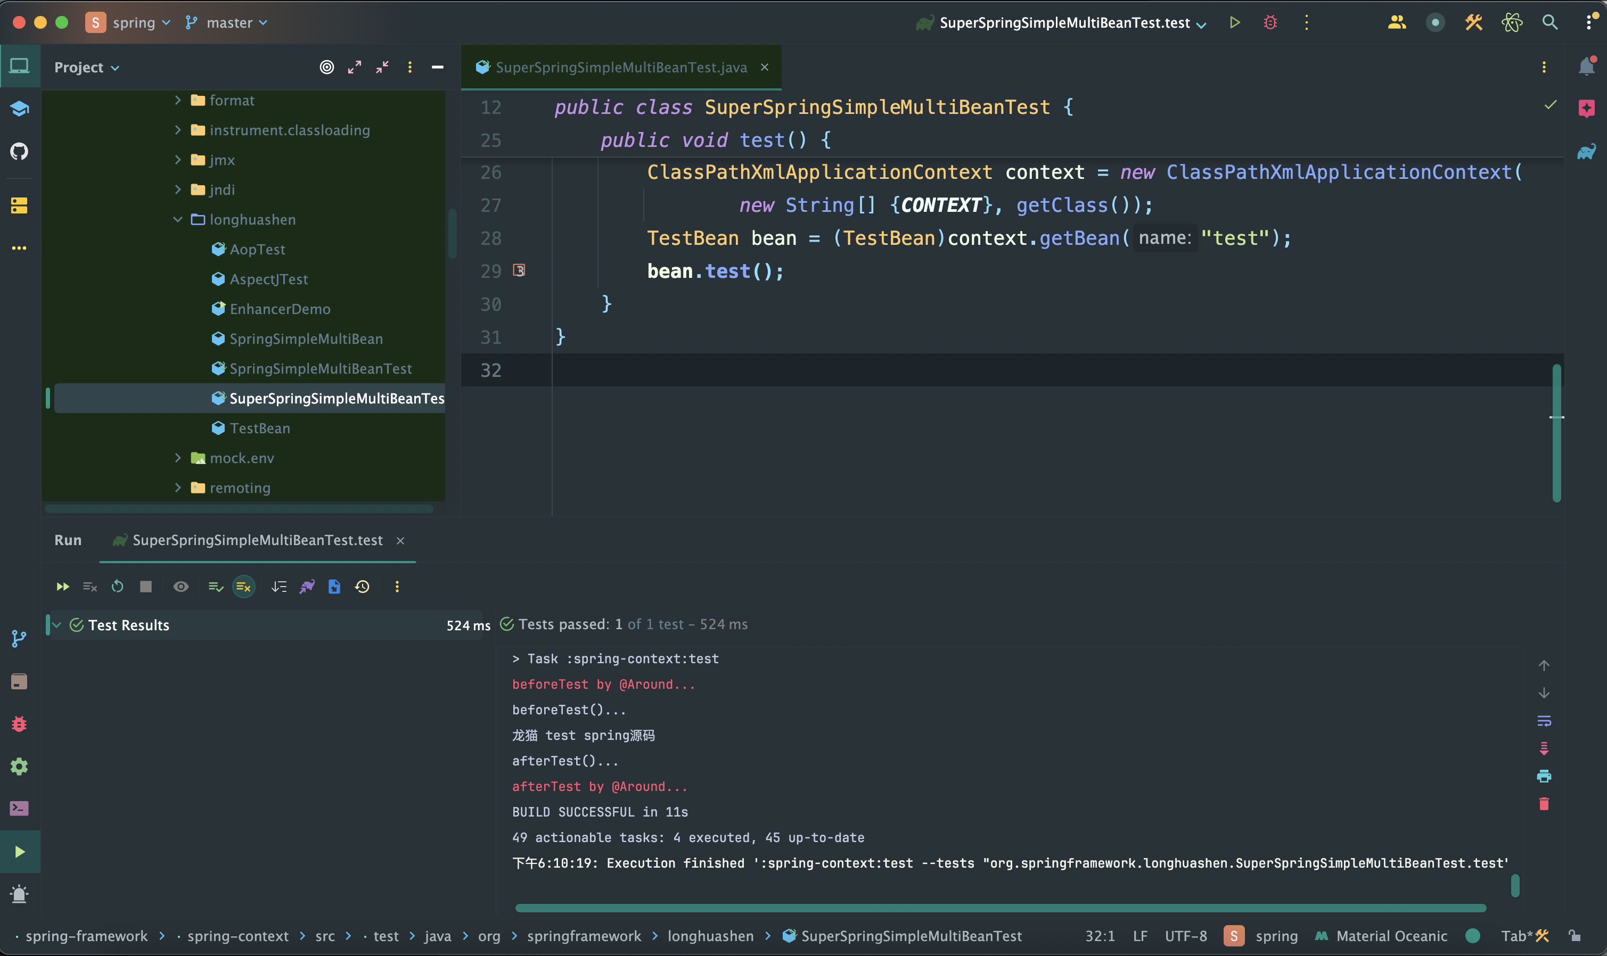Export test results to file
This screenshot has height=956, width=1607.
click(x=334, y=586)
